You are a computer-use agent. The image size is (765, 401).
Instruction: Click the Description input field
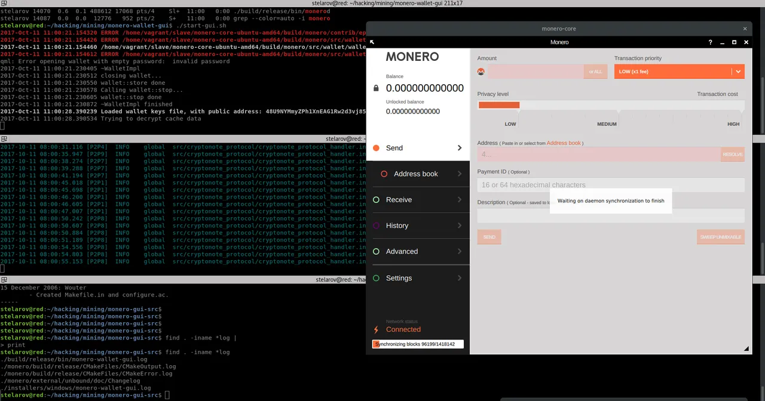[x=611, y=215]
